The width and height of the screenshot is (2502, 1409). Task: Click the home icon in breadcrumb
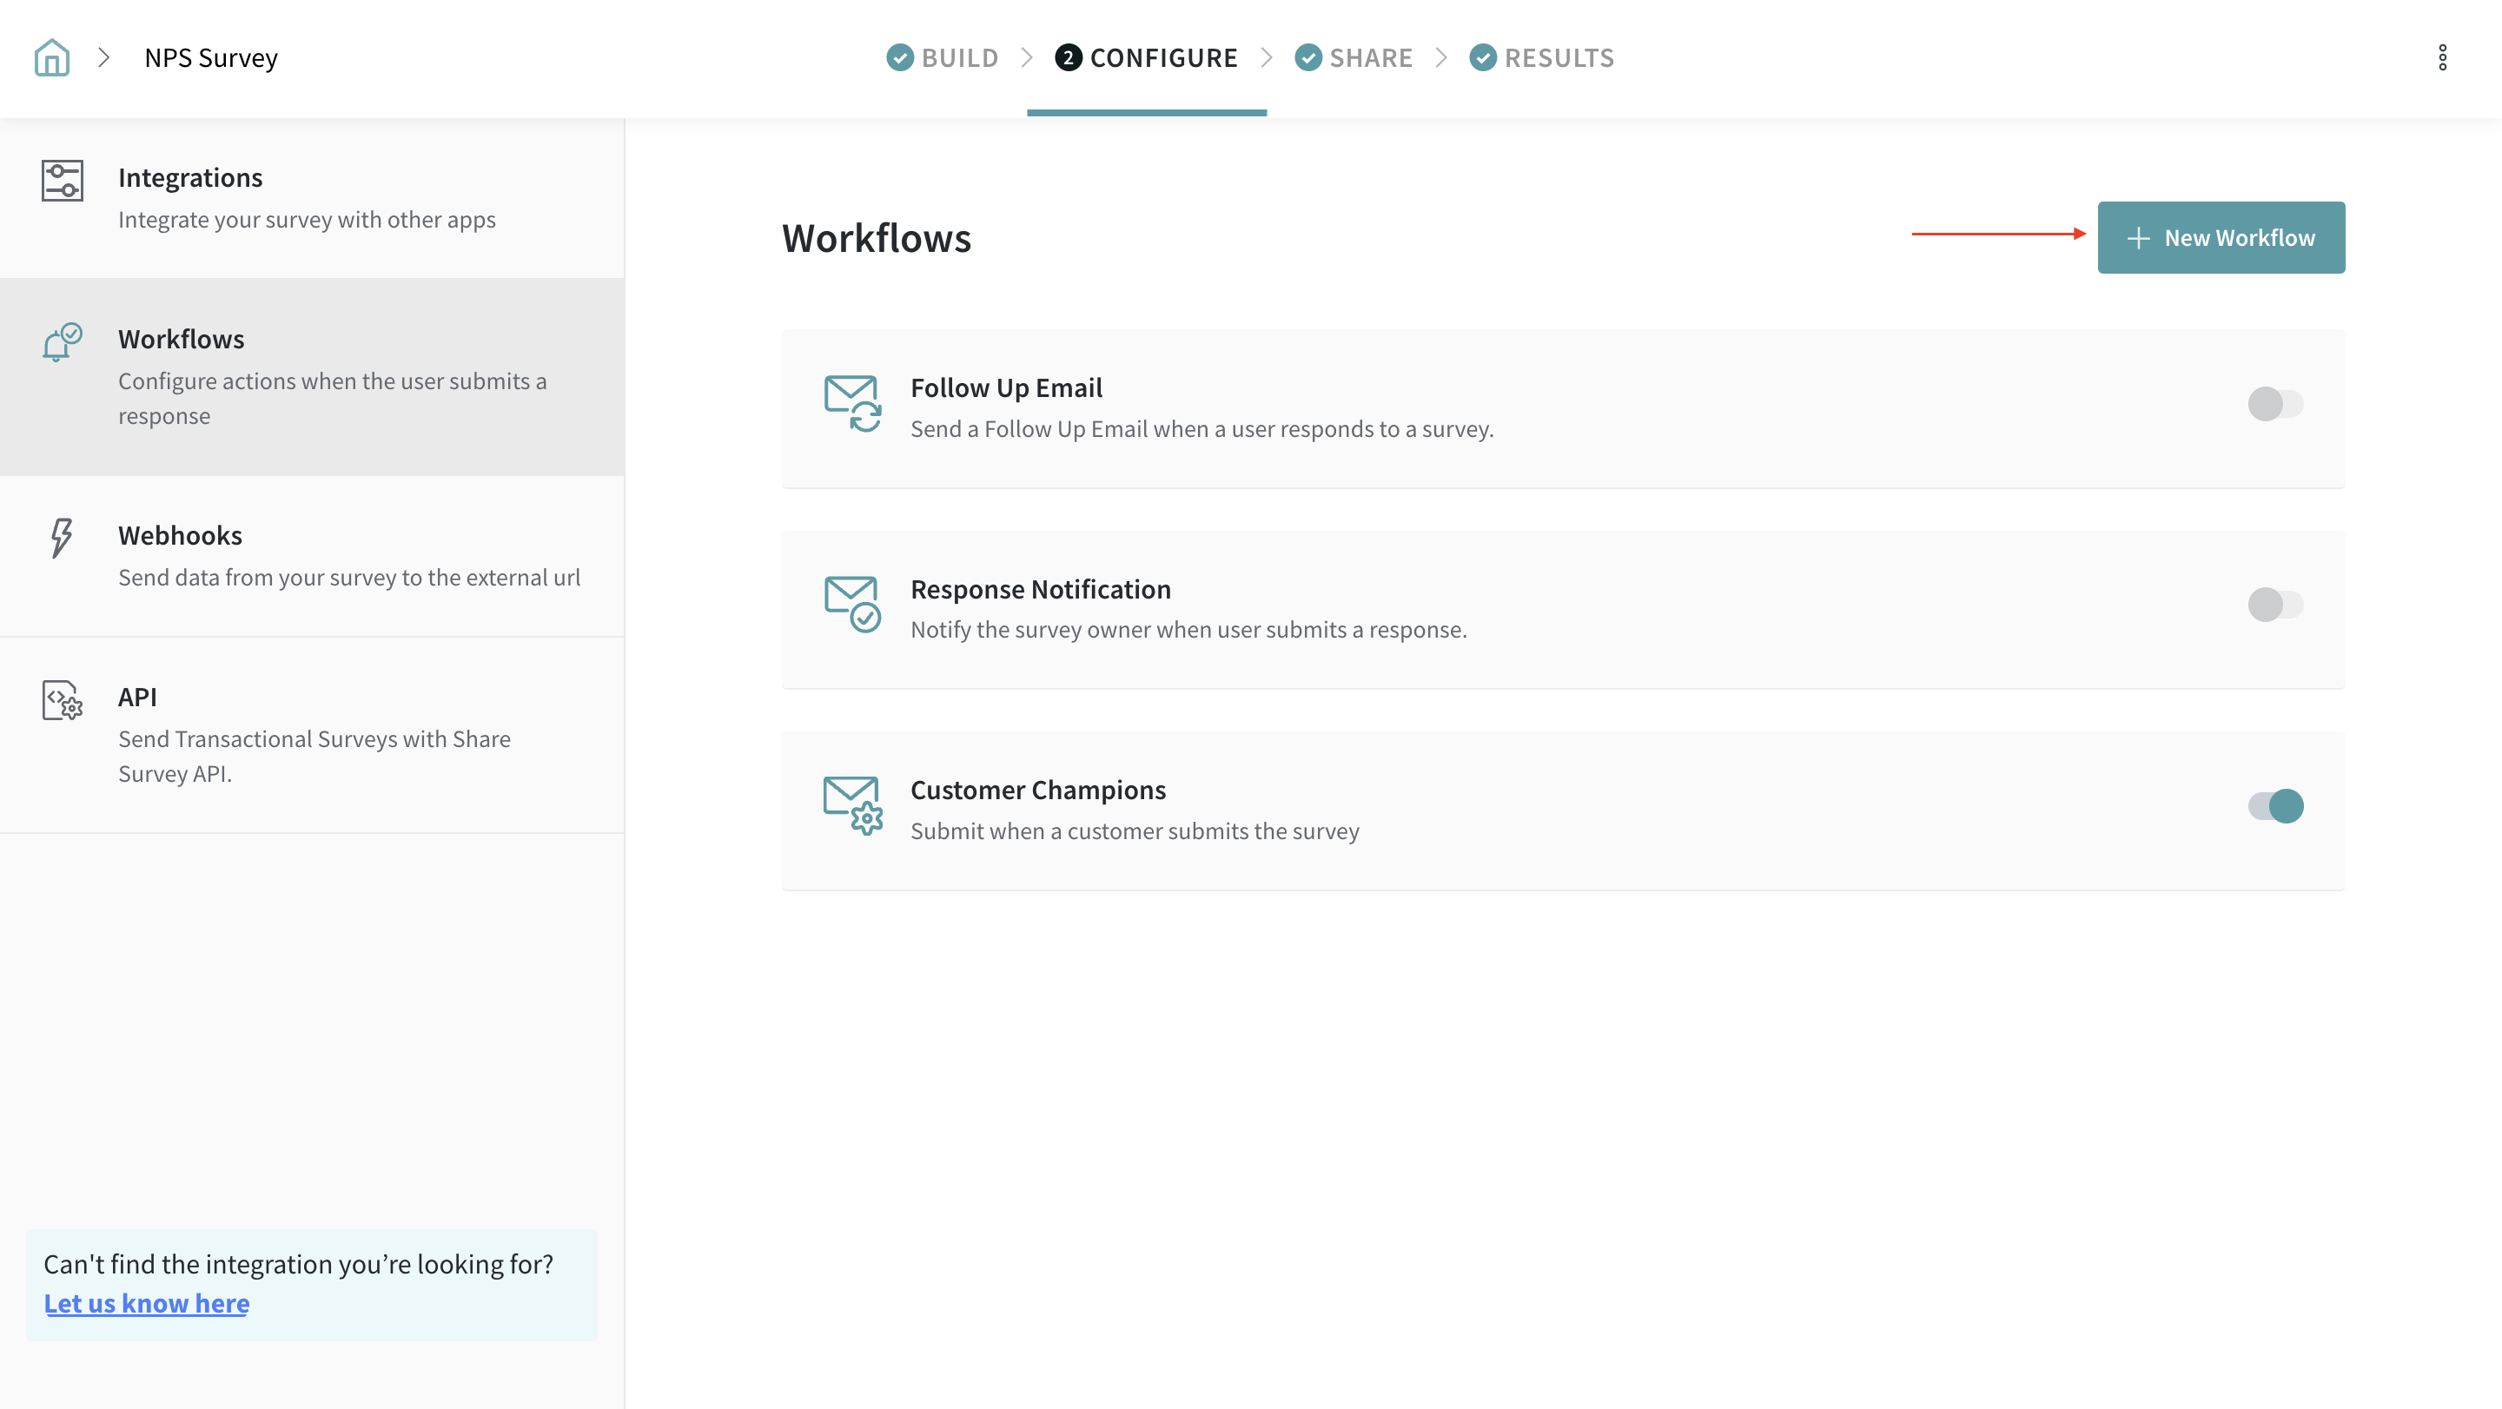(x=51, y=57)
